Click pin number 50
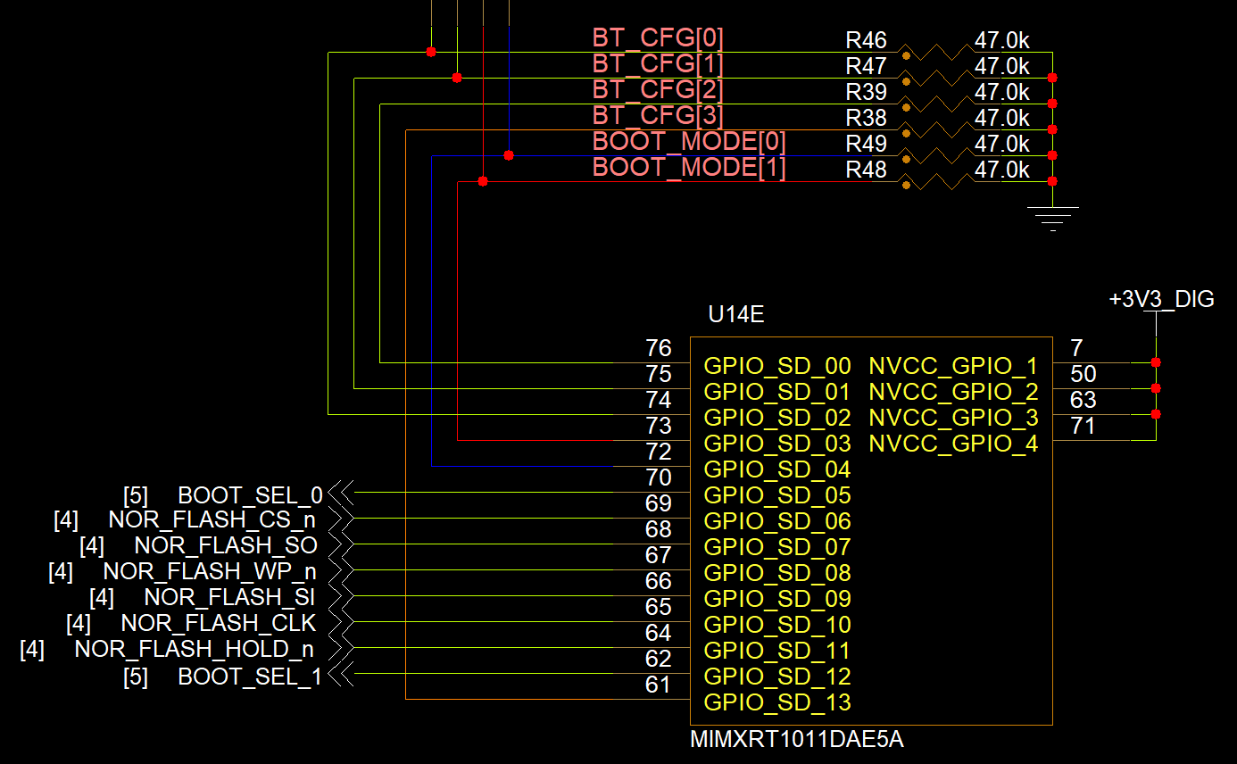The width and height of the screenshot is (1237, 764). 1083,375
